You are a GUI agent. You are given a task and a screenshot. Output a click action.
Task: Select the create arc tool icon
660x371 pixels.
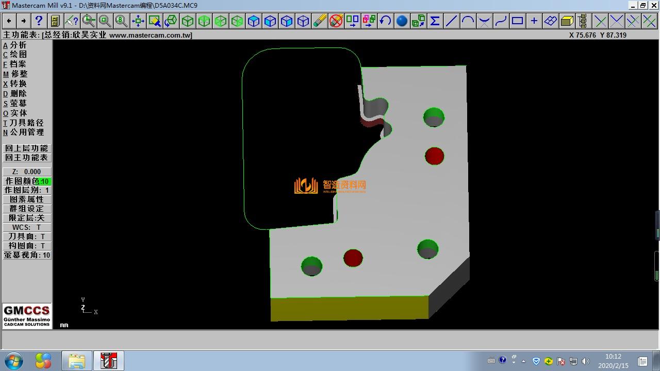pos(468,21)
